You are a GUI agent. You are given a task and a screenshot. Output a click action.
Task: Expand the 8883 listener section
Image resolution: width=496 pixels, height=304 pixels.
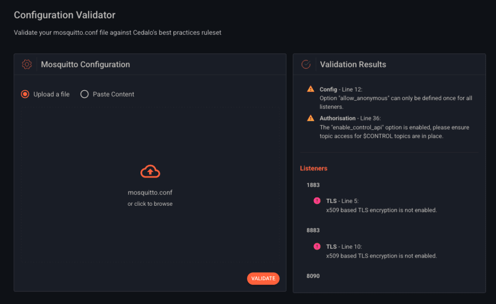313,230
